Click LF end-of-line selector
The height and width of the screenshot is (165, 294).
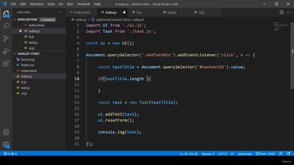(x=232, y=154)
